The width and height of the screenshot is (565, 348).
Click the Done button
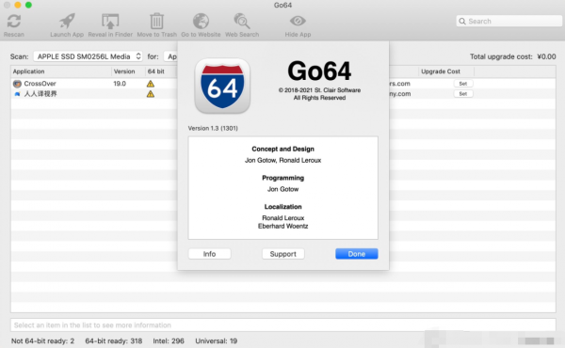[x=356, y=254]
